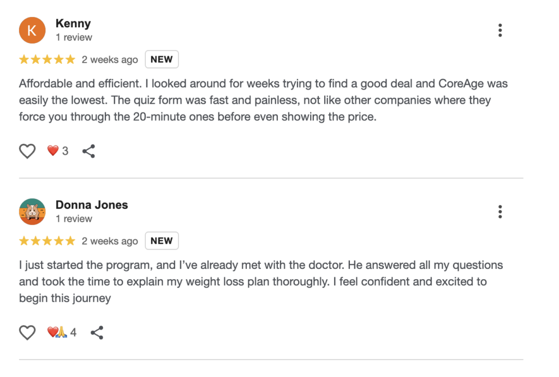Viewport: 559px width, 377px height.
Task: View heart and prayer reactions on Donna's review
Action: tap(62, 333)
